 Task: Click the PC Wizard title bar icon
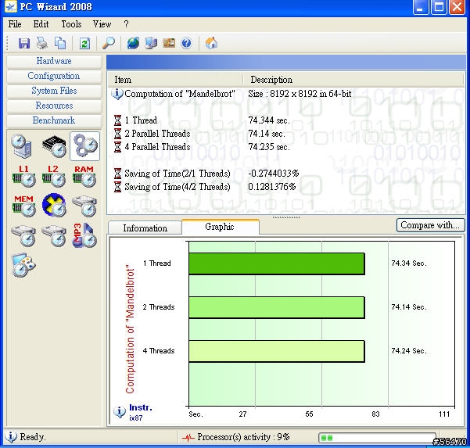coord(11,6)
